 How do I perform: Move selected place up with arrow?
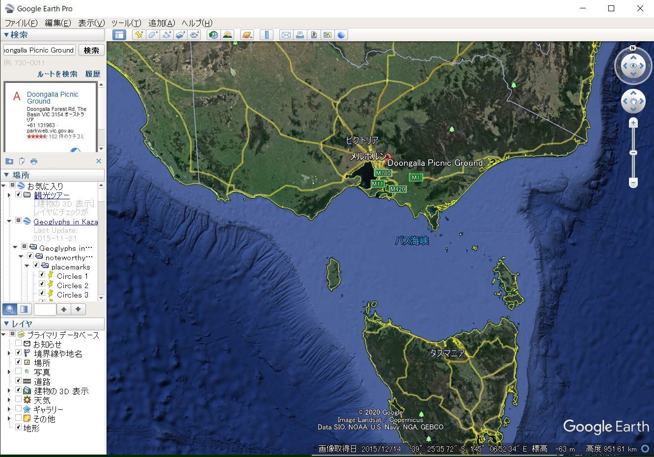coord(64,309)
